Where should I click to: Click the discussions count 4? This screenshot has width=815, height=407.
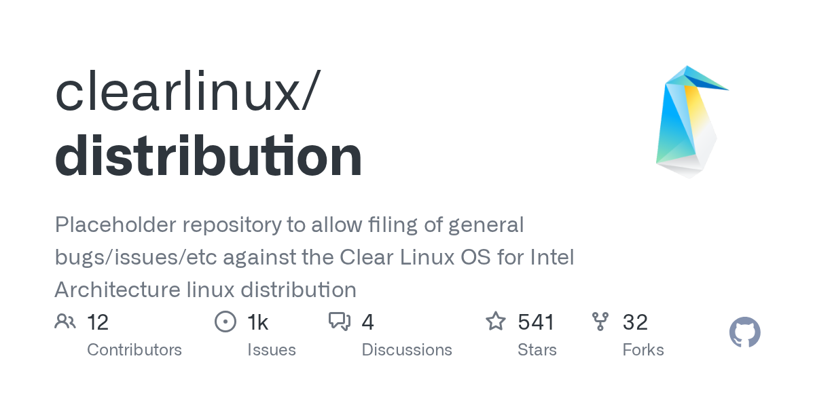click(367, 322)
